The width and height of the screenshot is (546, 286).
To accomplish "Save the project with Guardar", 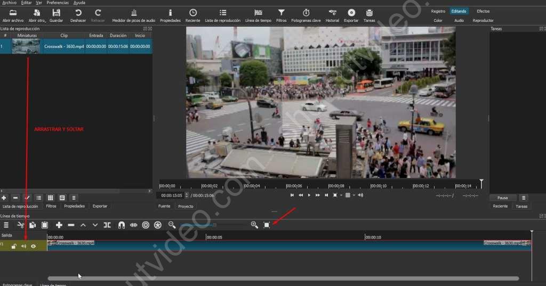I will (x=56, y=15).
